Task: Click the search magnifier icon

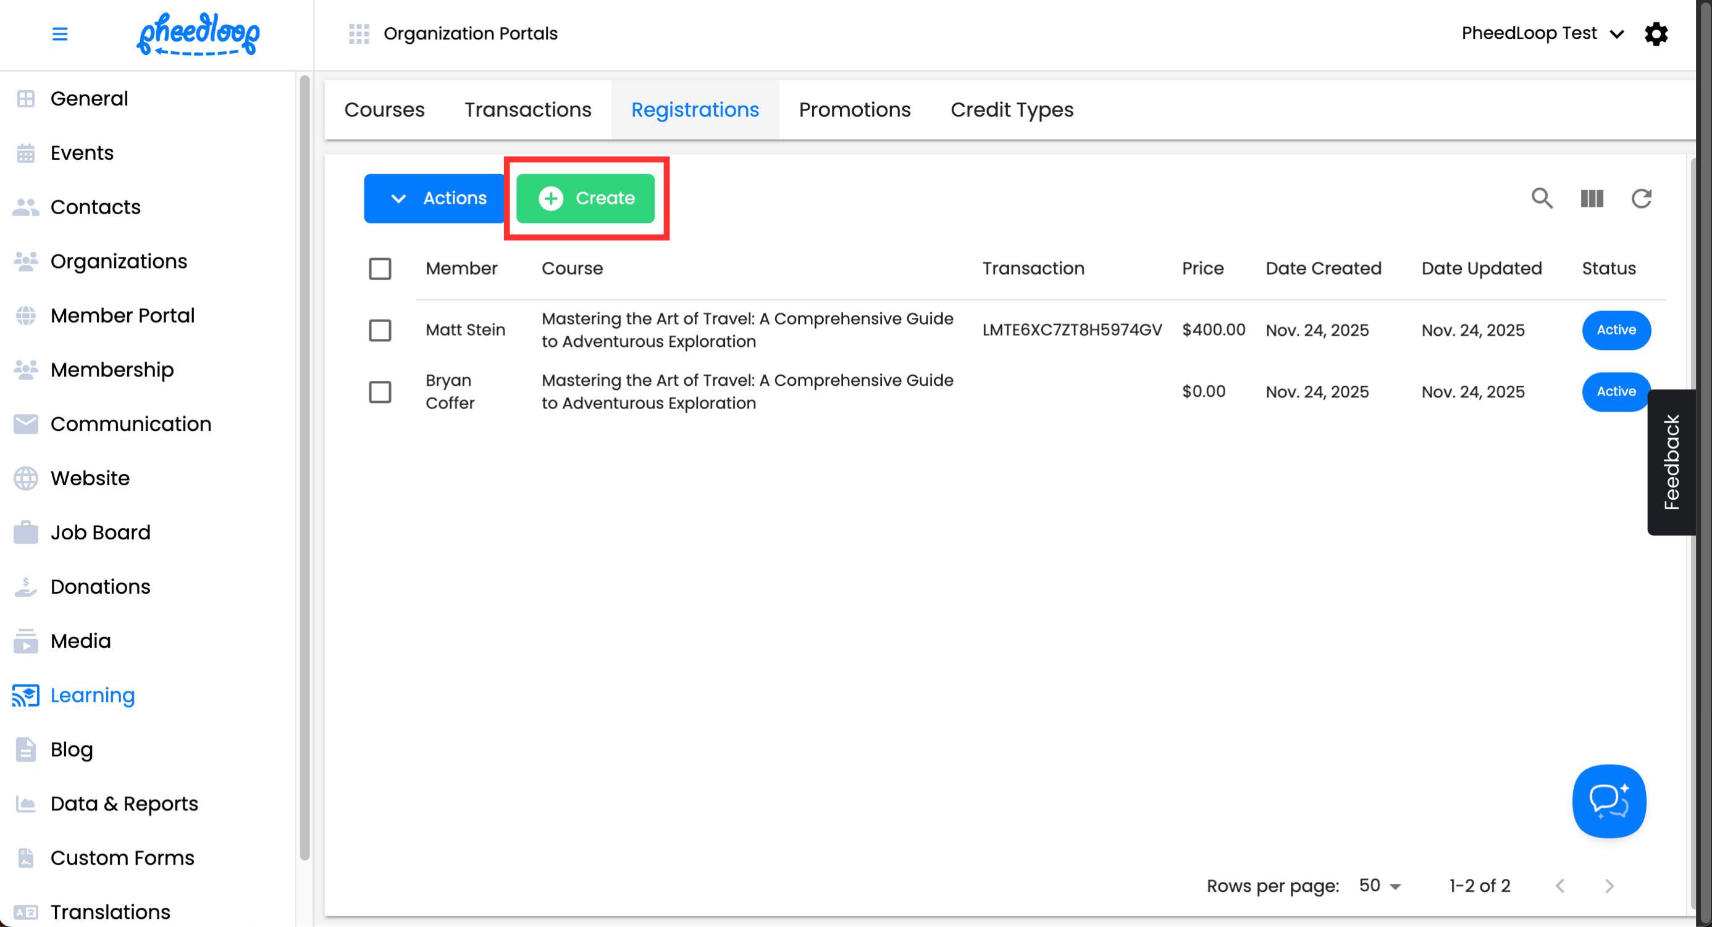Action: click(x=1542, y=198)
